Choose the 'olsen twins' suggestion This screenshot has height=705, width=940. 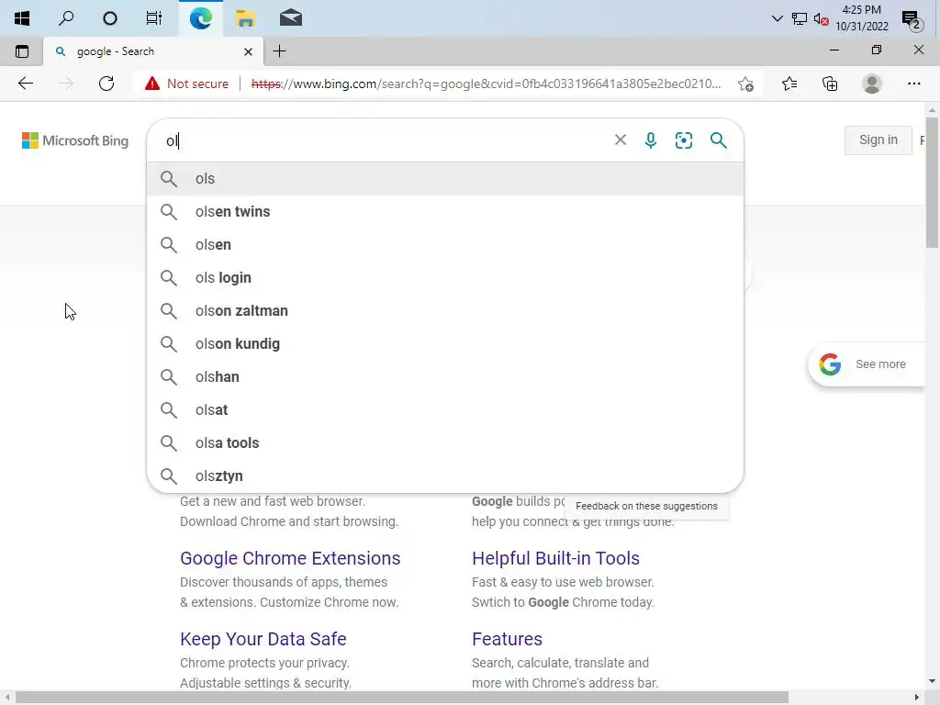point(445,212)
